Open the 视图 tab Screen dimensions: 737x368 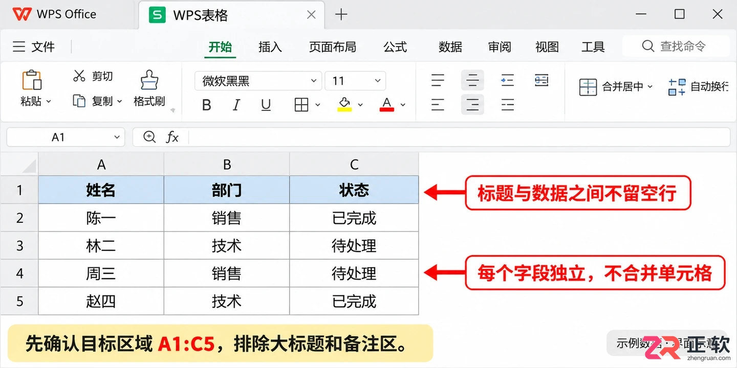click(547, 47)
